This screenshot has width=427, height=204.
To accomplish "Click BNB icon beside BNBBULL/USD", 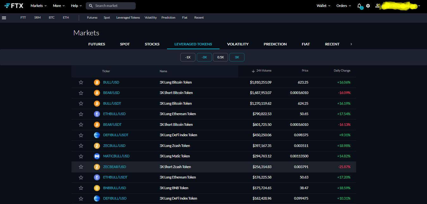I will (97, 188).
